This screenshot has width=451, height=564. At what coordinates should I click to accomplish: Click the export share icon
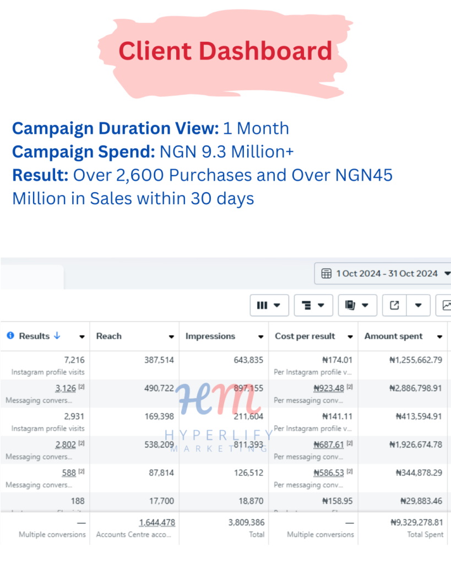tap(394, 305)
